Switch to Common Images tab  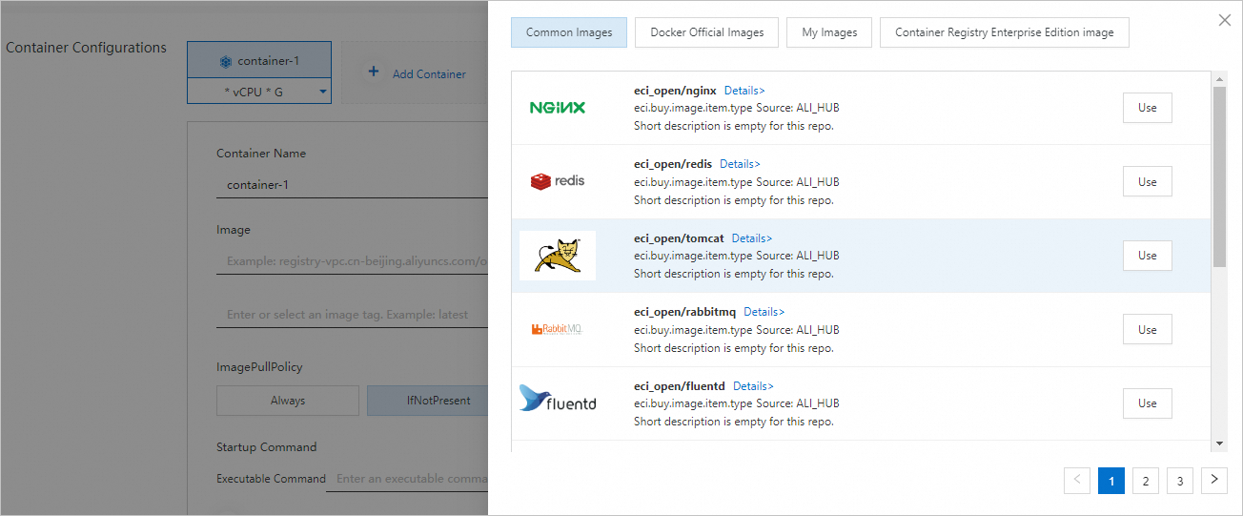(569, 32)
